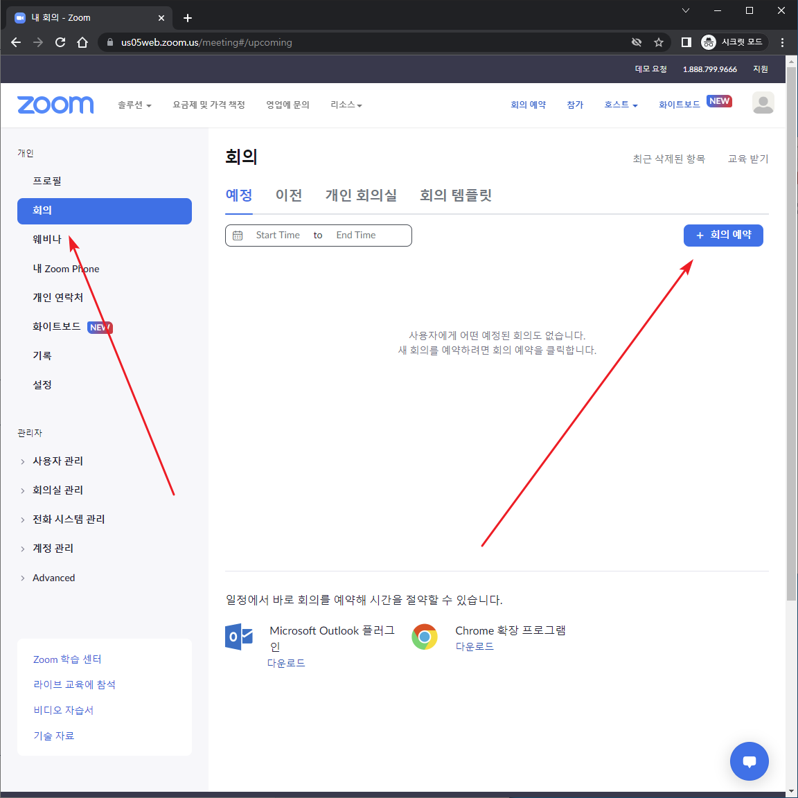Click 지원 in the top bar
This screenshot has width=798, height=798.
[x=761, y=69]
